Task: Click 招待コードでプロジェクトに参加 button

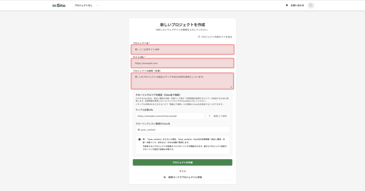Action: point(182,177)
